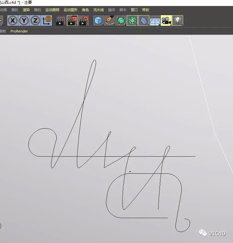Select the spline pen tool
The width and height of the screenshot is (233, 243).
click(x=110, y=21)
